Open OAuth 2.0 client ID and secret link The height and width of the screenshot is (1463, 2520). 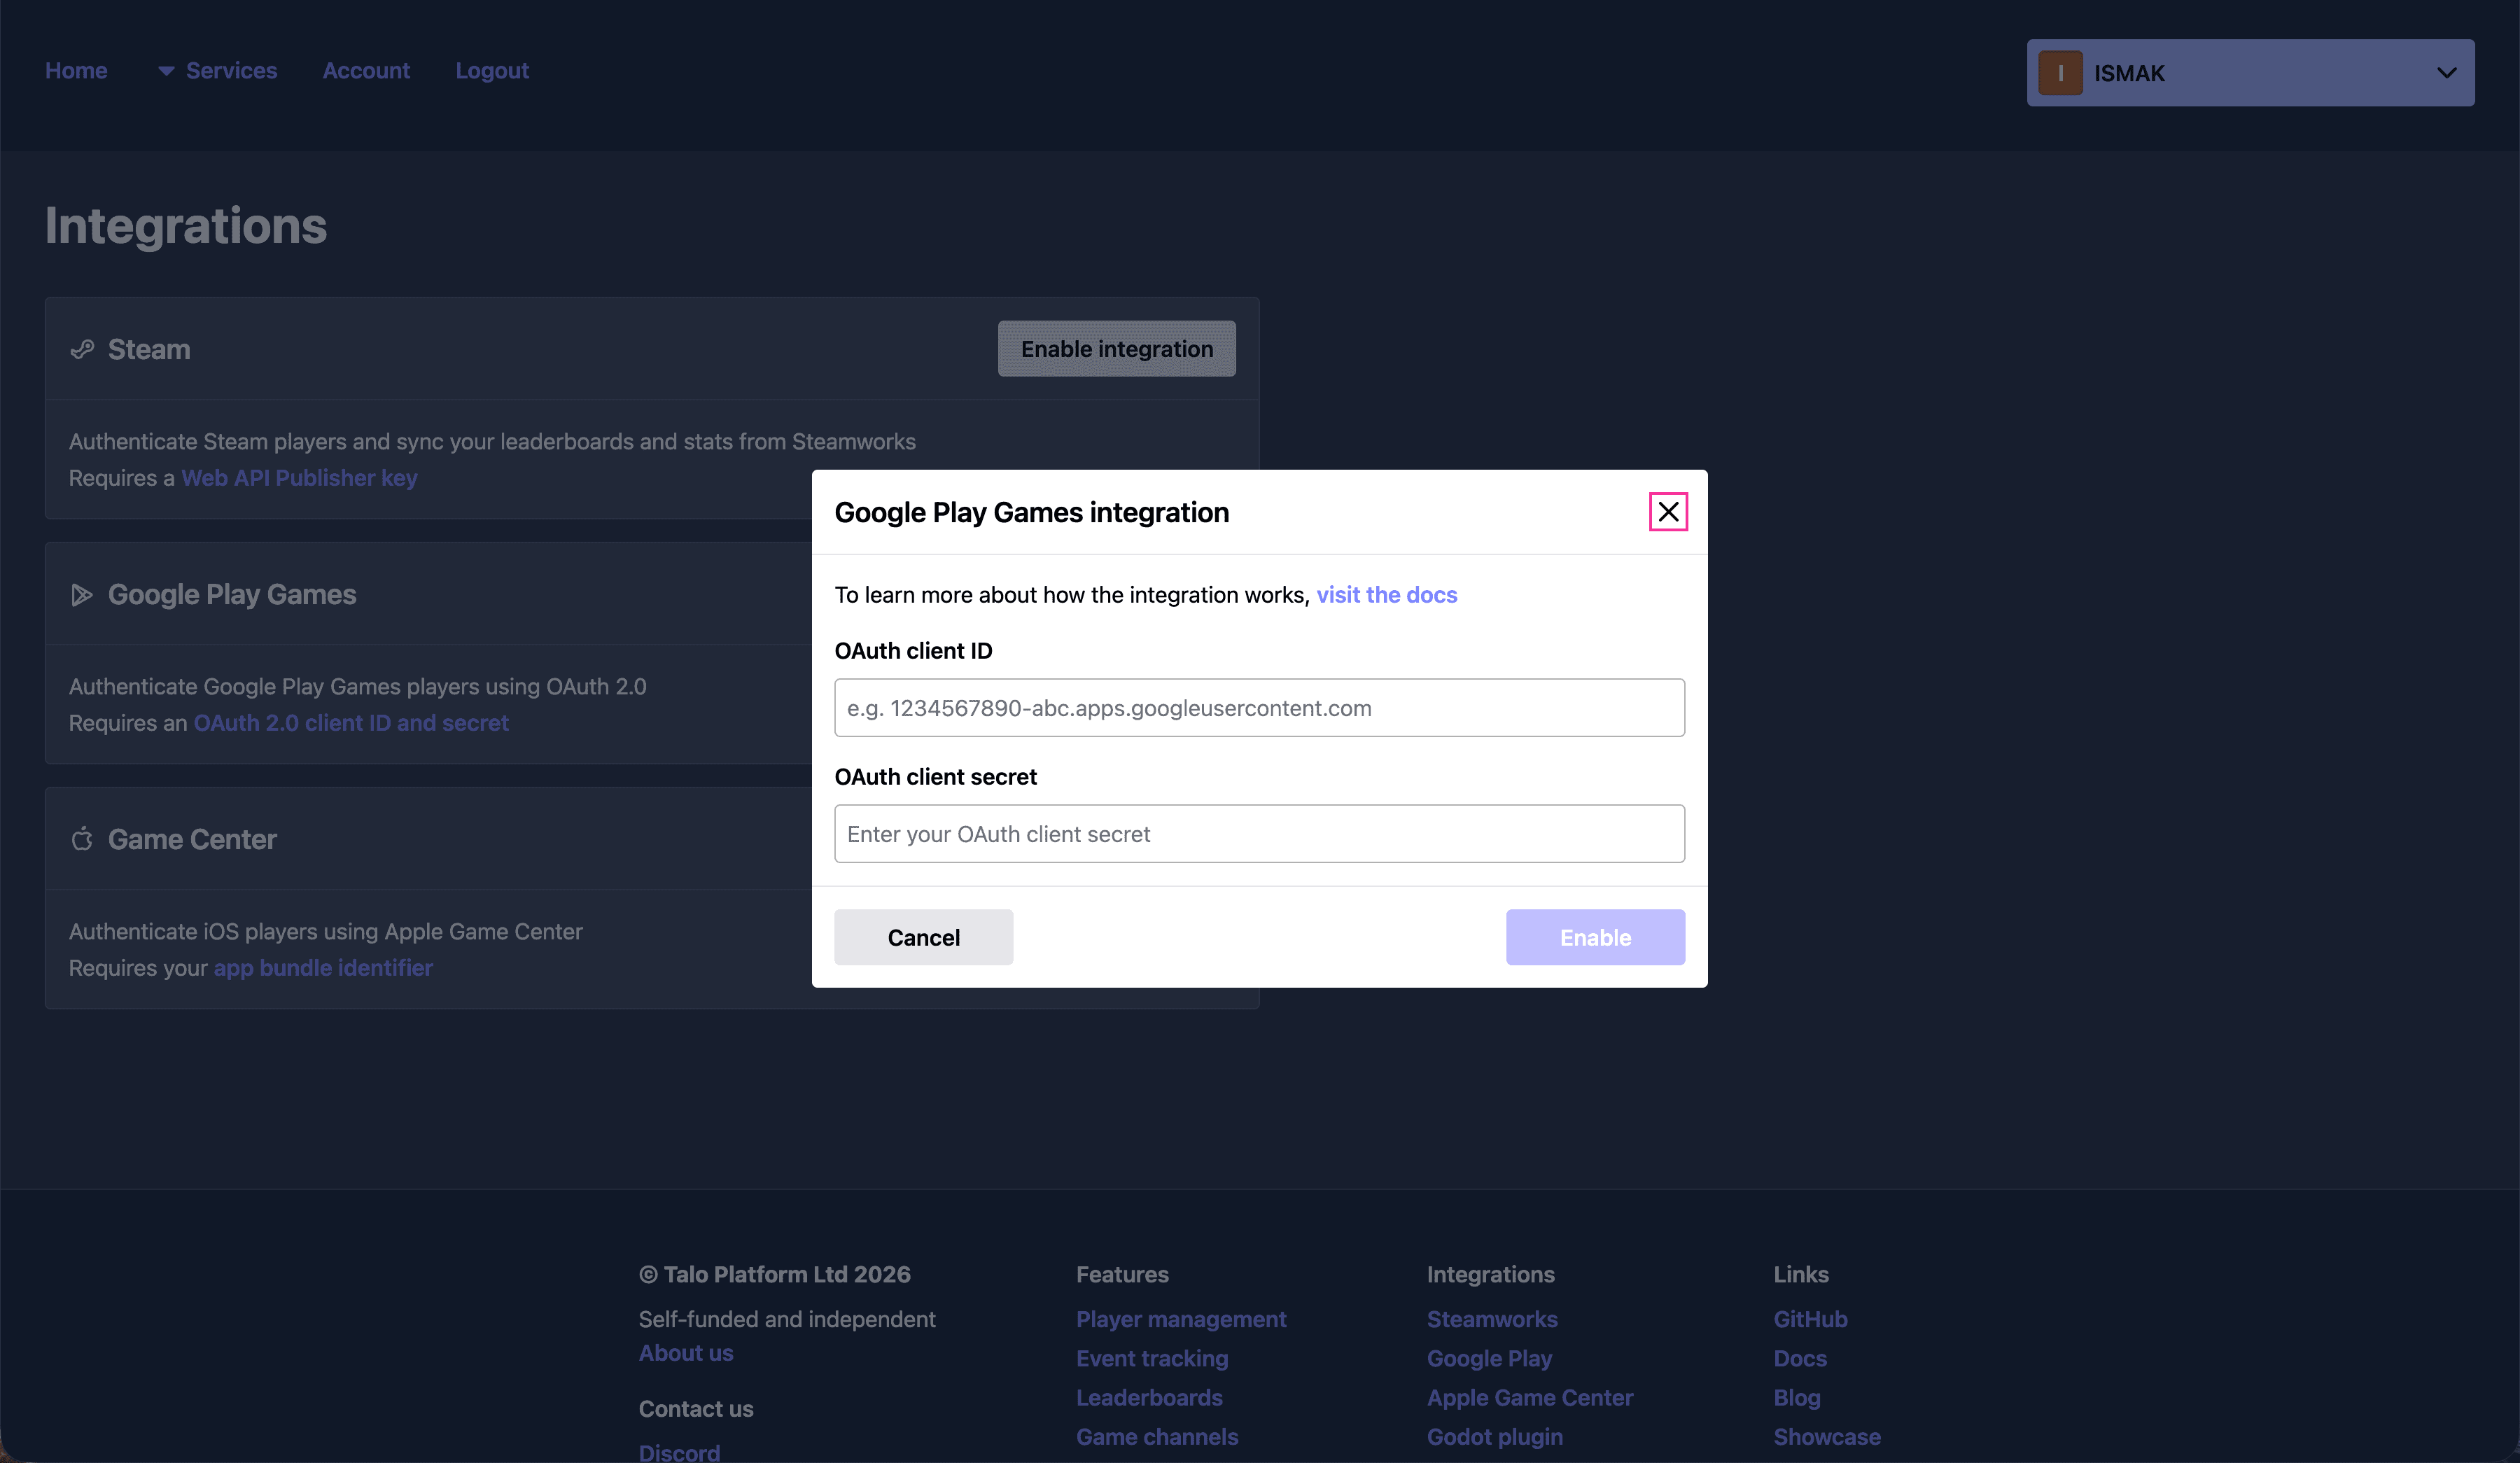click(x=351, y=723)
